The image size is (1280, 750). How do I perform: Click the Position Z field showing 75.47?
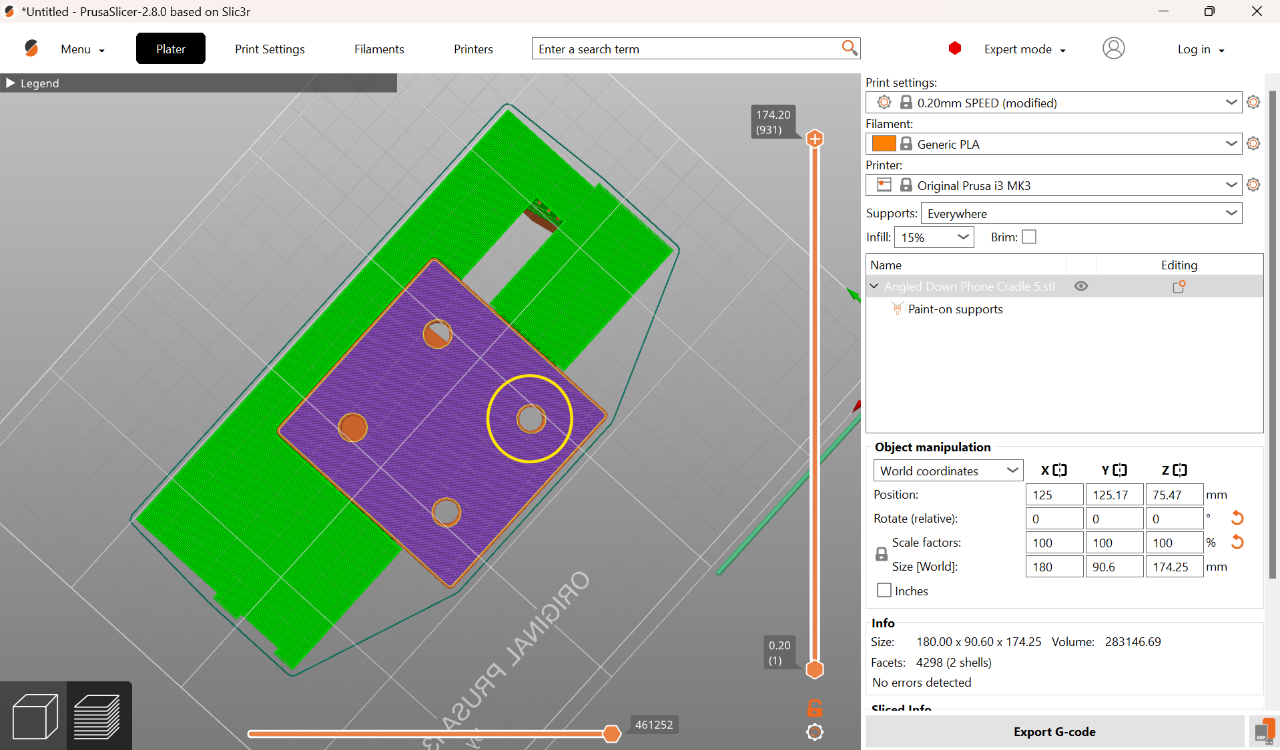(x=1175, y=495)
